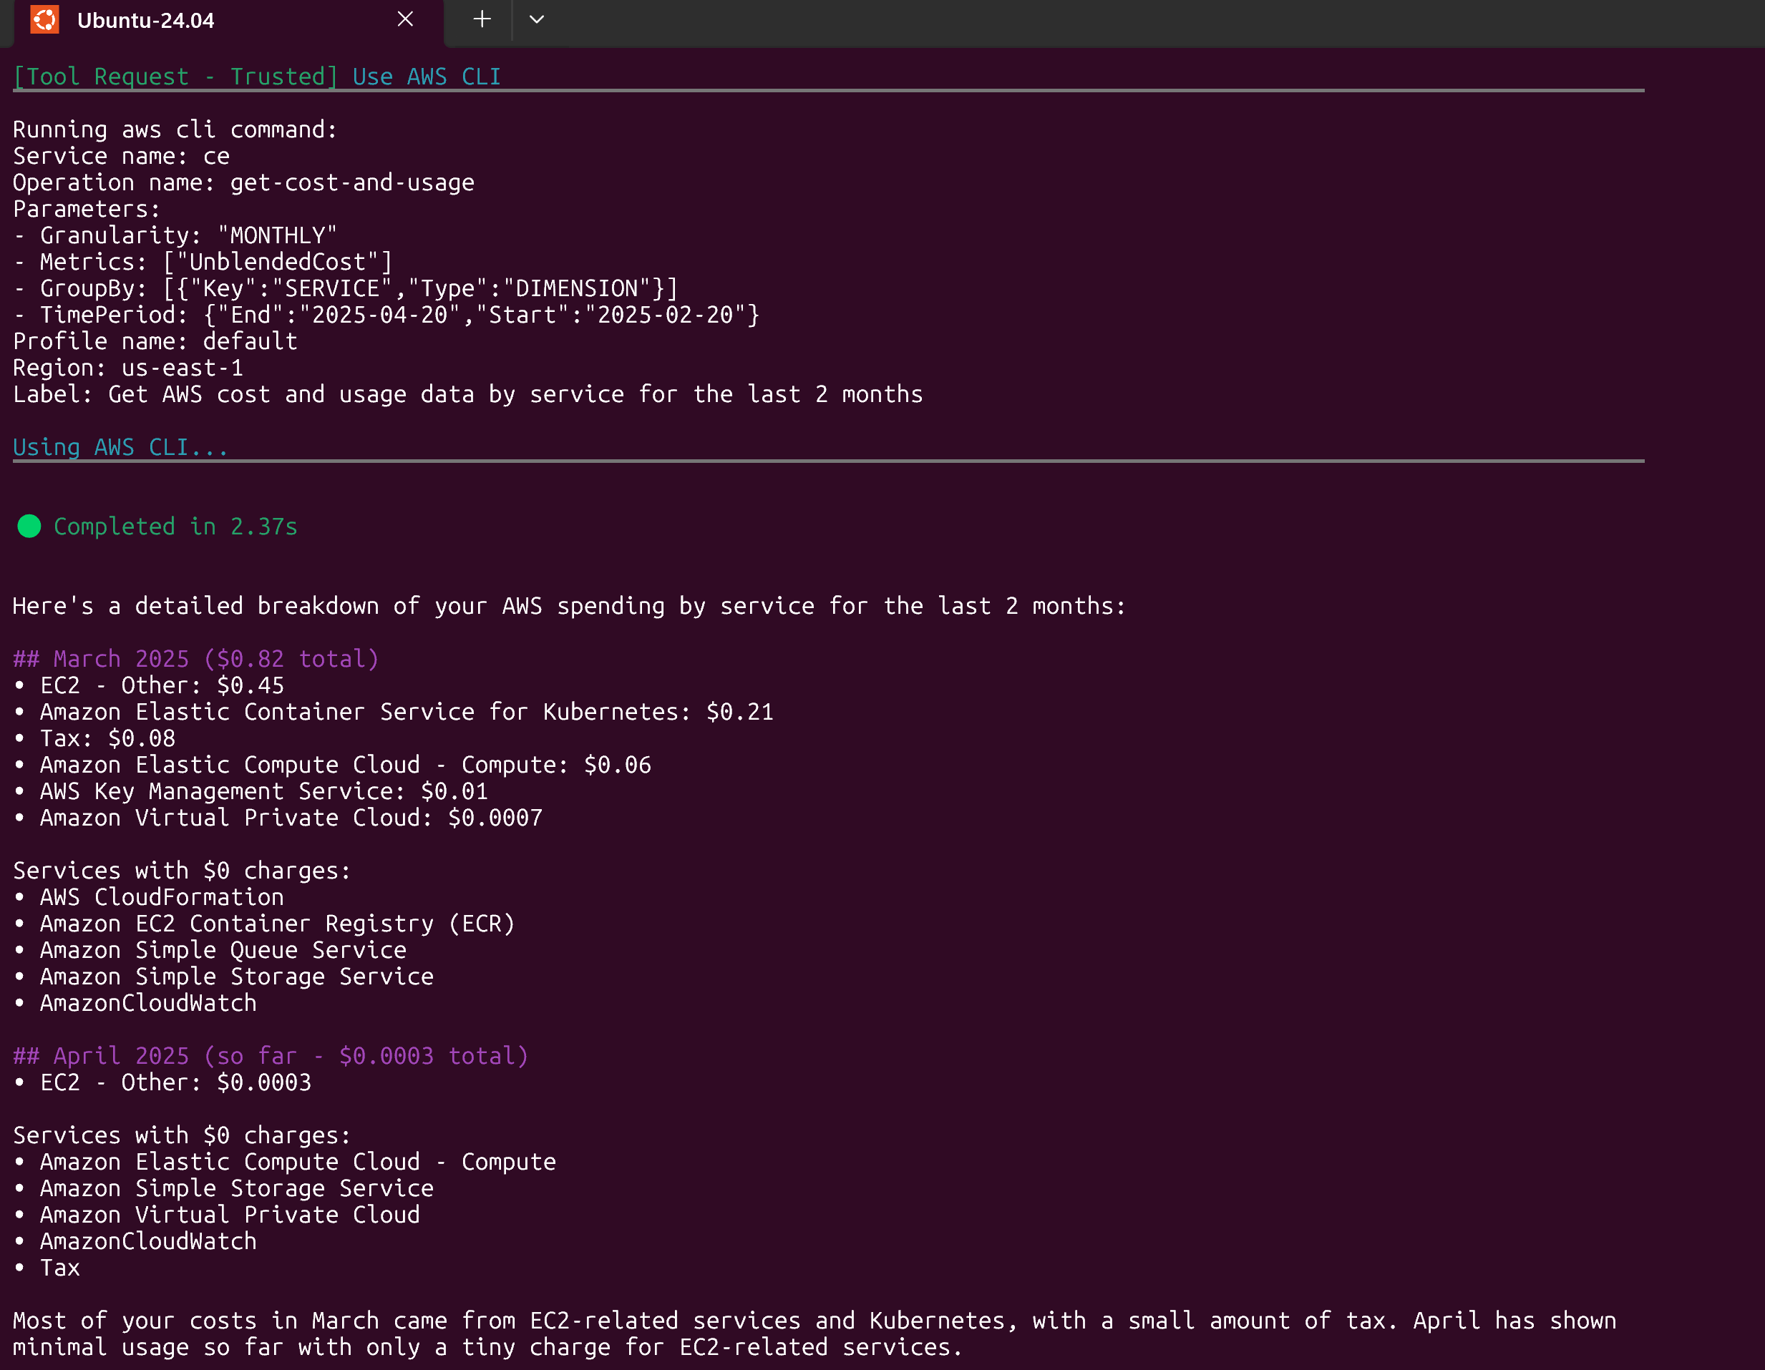This screenshot has width=1765, height=1370.
Task: Click the Using AWS CLI... line
Action: [120, 446]
